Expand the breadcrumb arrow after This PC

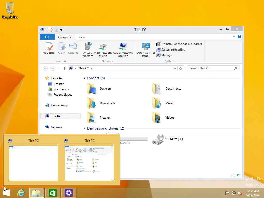92,68
